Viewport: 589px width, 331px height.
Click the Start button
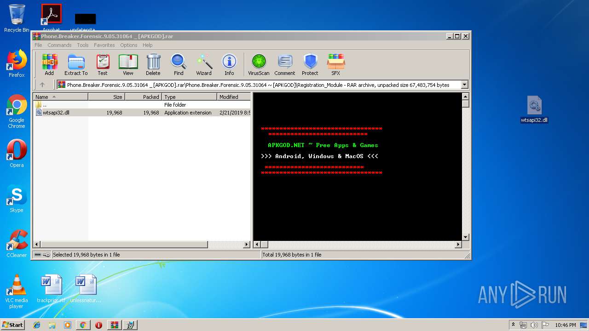click(13, 325)
